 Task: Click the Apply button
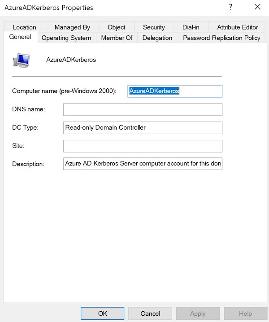pos(198,313)
